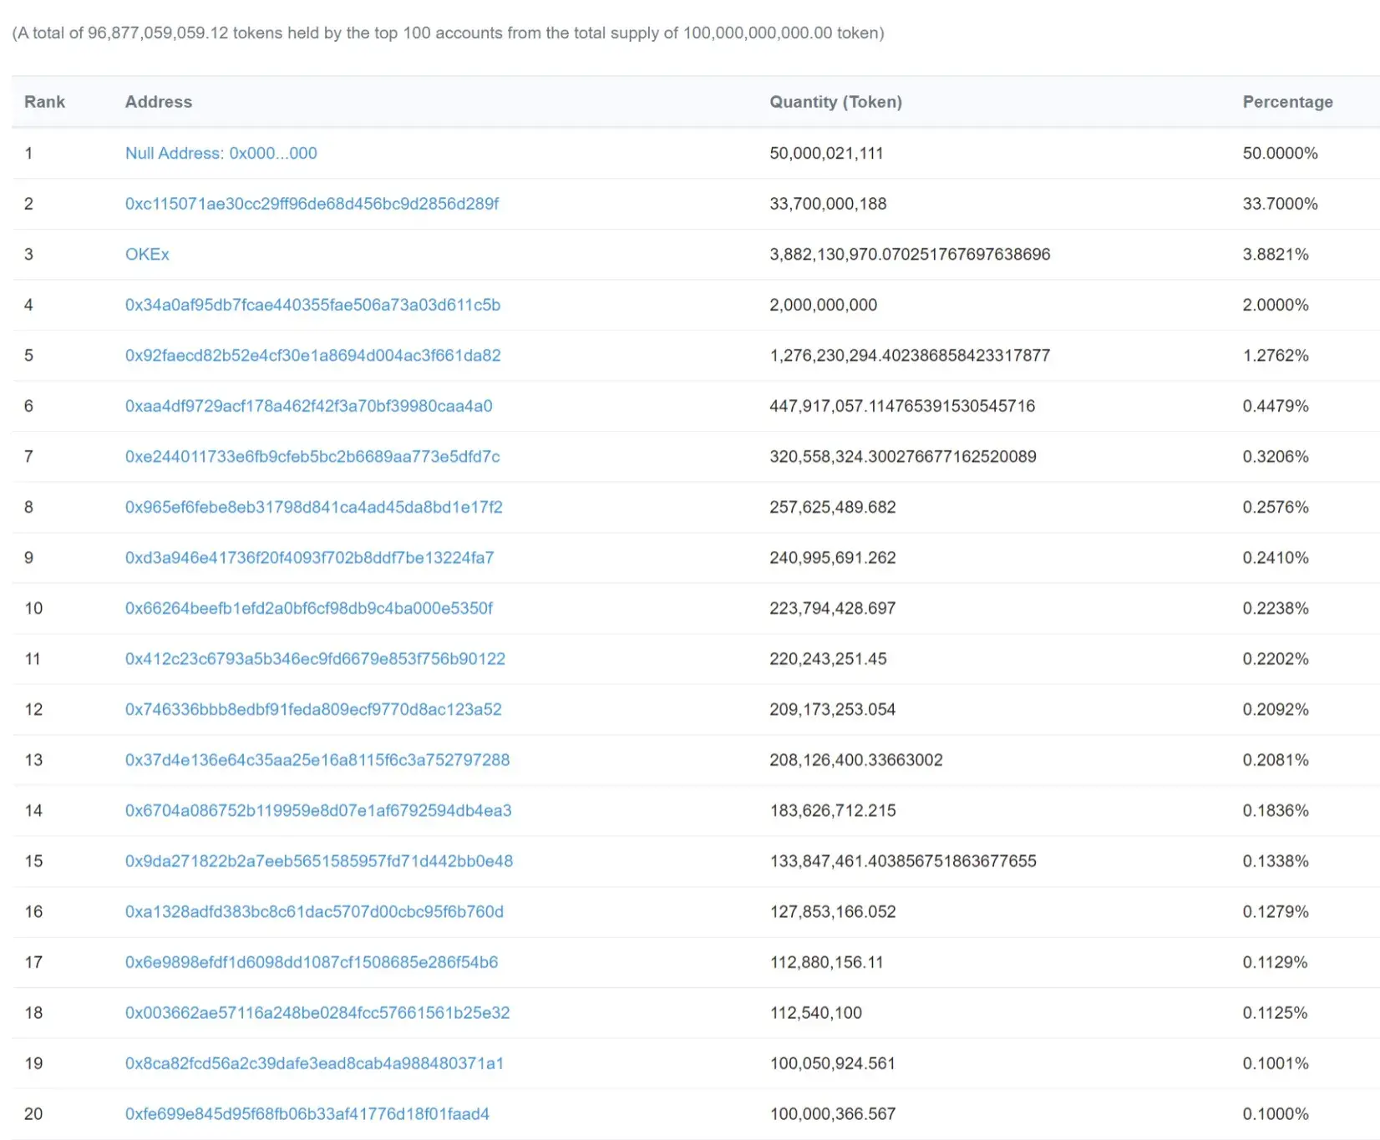Select quantity 183,626,712.215

tap(832, 810)
